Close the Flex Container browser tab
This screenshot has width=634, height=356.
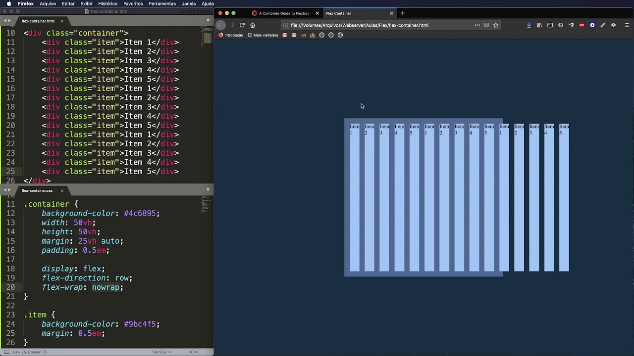click(391, 13)
